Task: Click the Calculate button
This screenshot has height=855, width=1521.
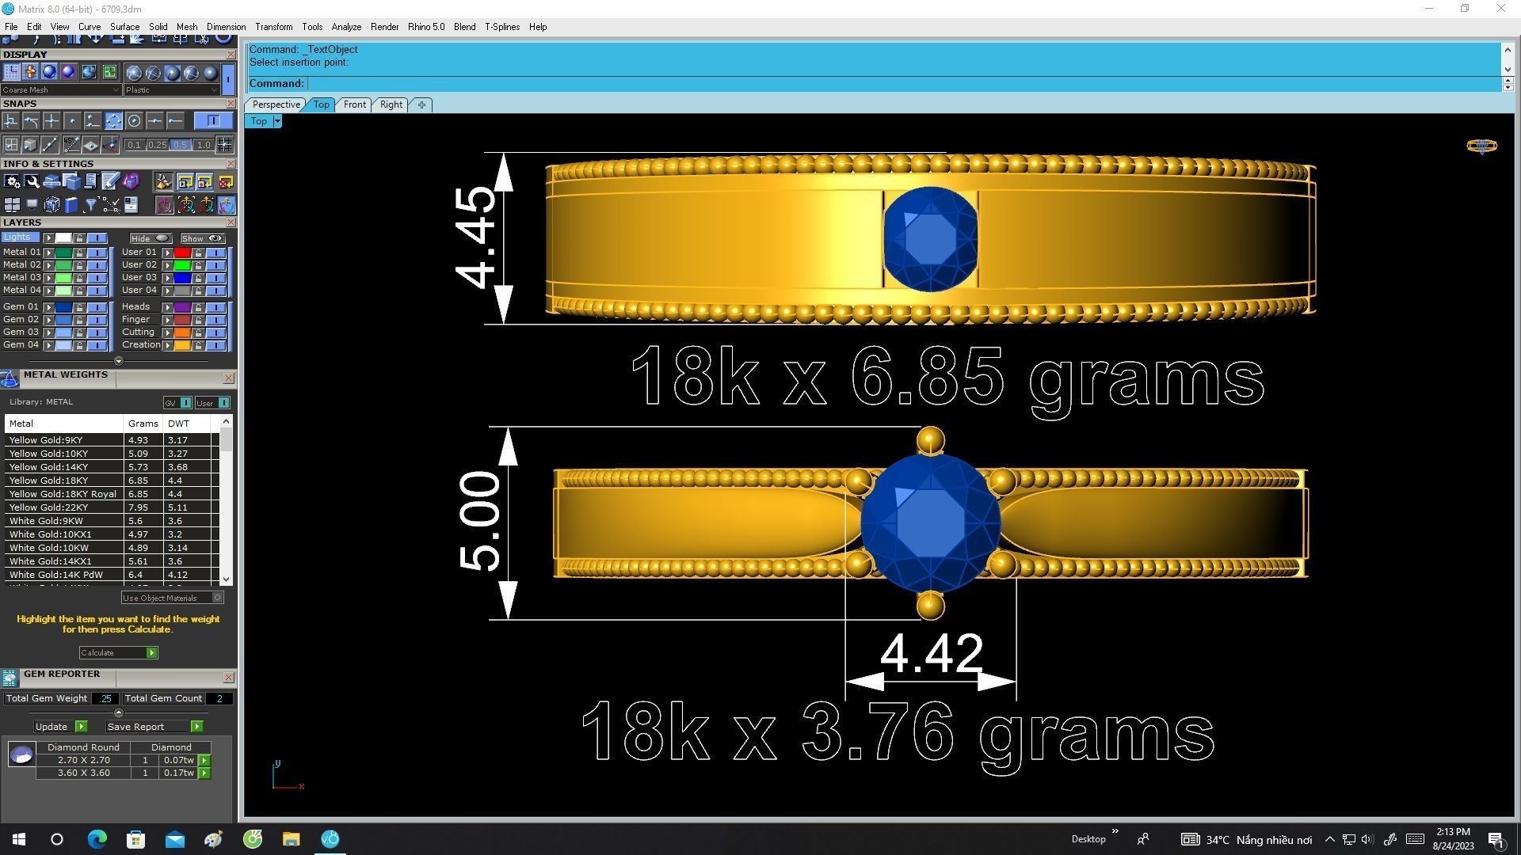Action: tap(119, 653)
